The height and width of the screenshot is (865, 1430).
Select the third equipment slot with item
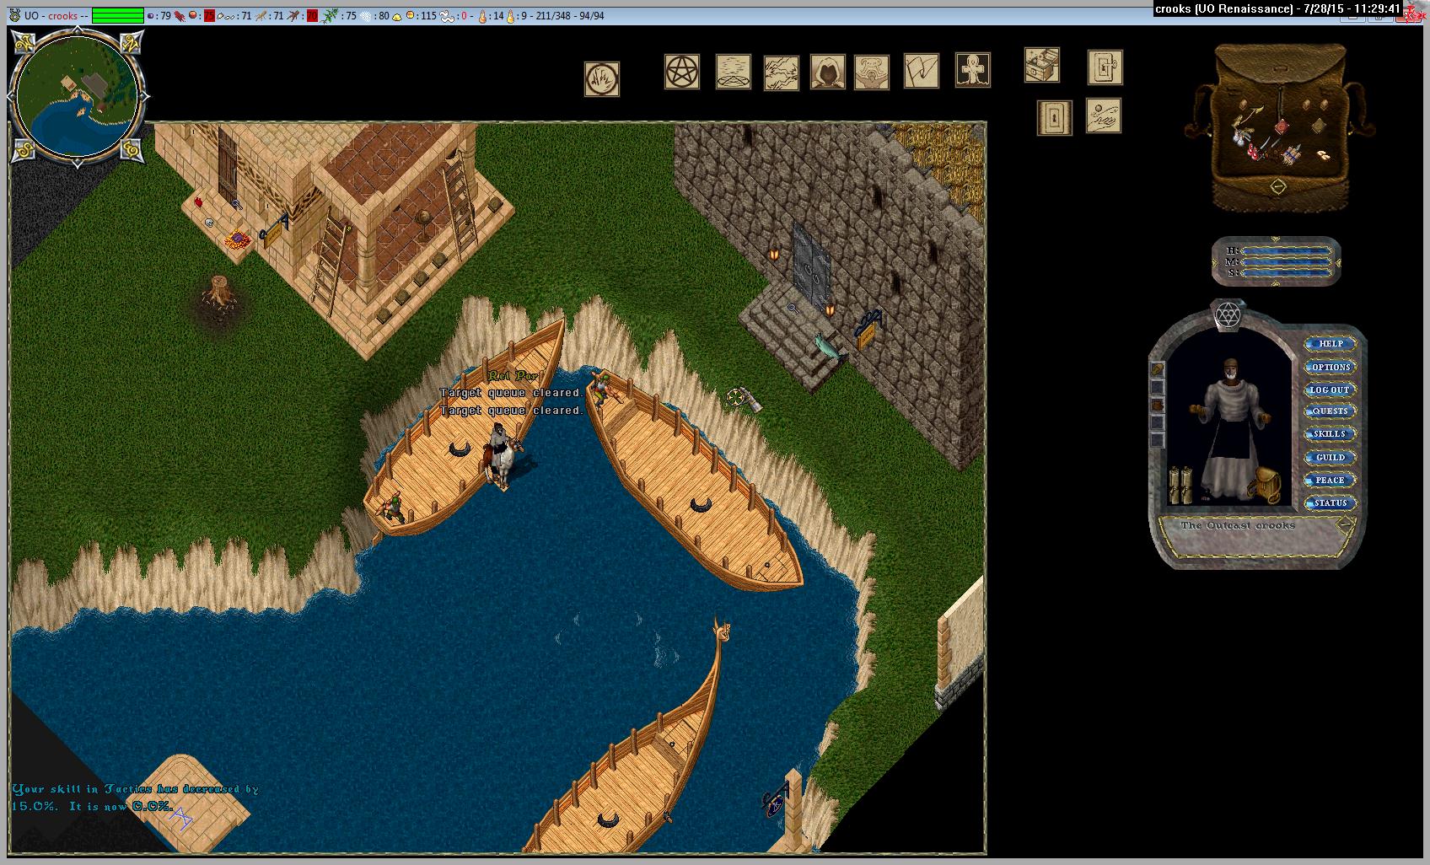coord(1158,406)
